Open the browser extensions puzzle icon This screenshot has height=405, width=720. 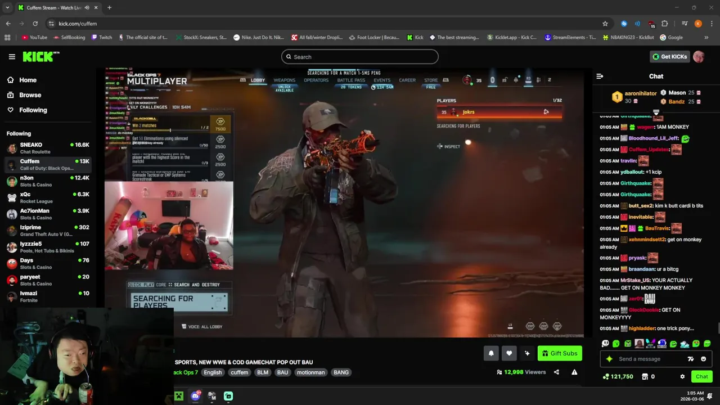click(x=665, y=24)
